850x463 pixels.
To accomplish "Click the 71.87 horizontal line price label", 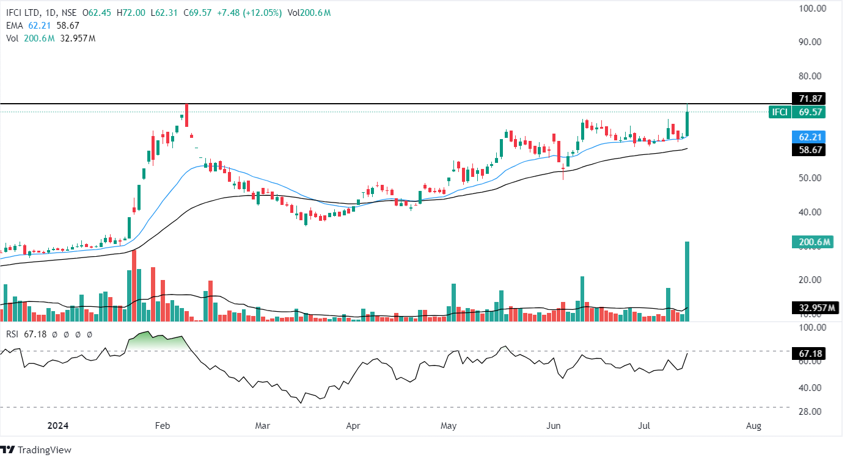I will click(808, 98).
